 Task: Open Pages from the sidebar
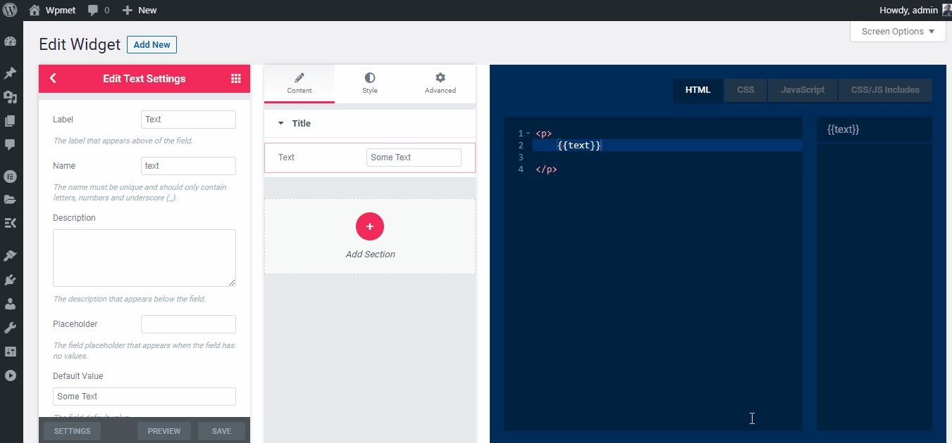[x=10, y=121]
